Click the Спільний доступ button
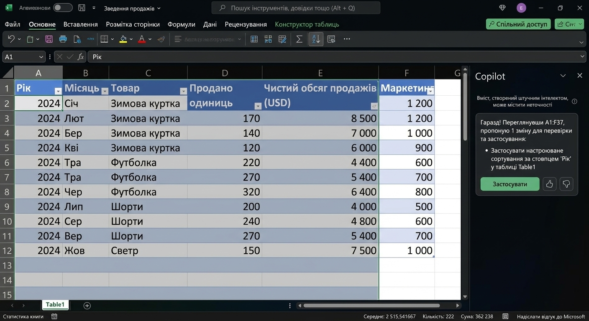The width and height of the screenshot is (589, 321). tap(518, 24)
